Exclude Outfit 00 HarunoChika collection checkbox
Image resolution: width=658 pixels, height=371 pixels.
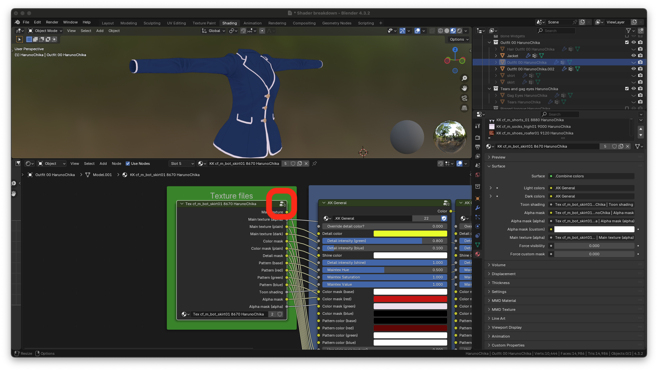click(627, 42)
